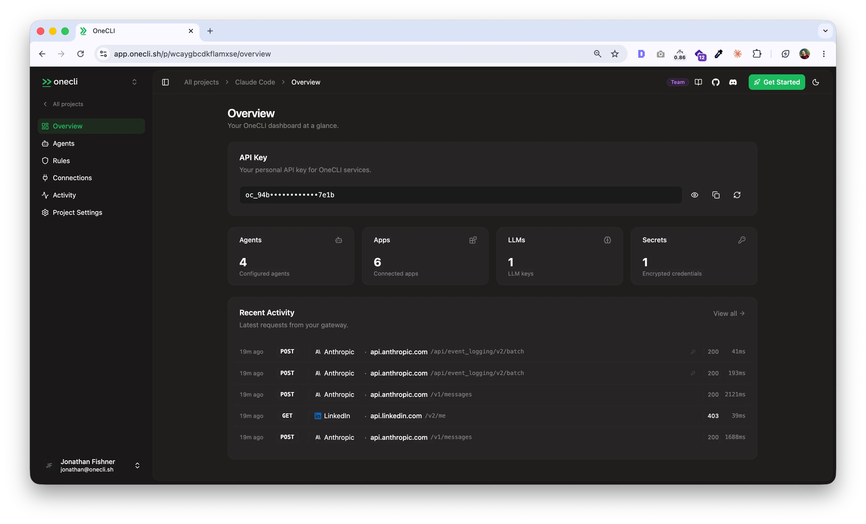The image size is (866, 524).
Task: Open the LinkedIn GET /v2/me activity row
Action: click(492, 416)
